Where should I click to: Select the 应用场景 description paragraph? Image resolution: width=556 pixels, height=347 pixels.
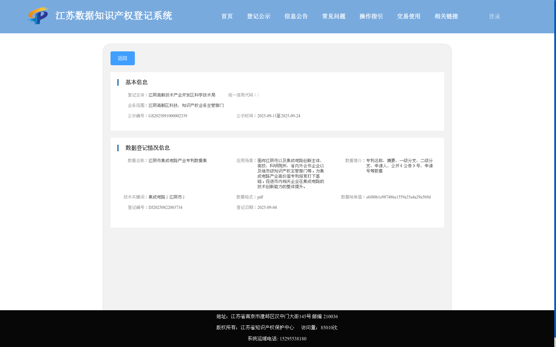[291, 173]
